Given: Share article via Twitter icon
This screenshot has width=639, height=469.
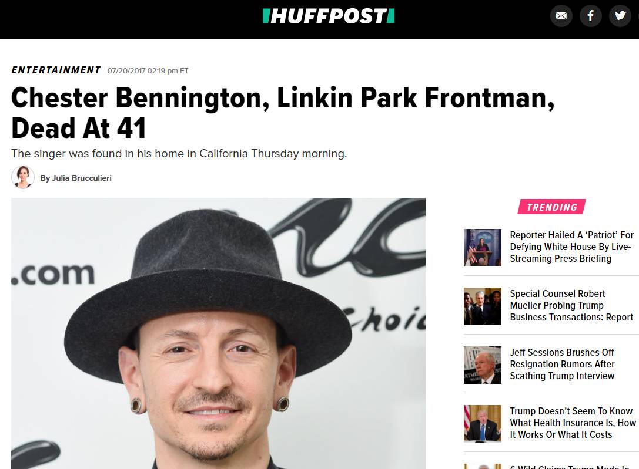Looking at the screenshot, I should click(620, 16).
